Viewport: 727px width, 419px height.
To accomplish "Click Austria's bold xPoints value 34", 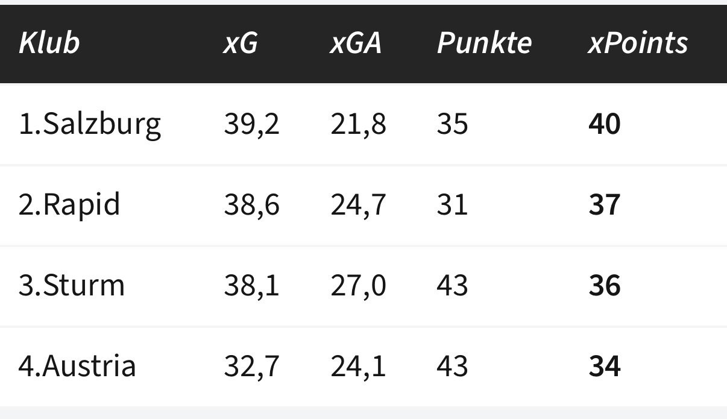I will [604, 366].
